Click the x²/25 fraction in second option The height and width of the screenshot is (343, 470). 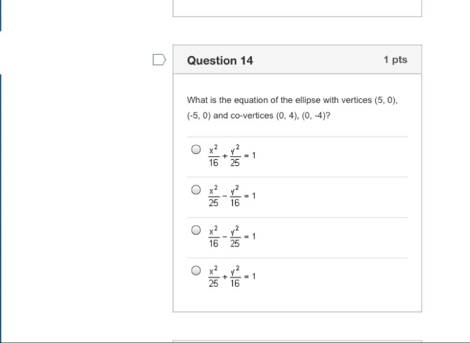click(x=214, y=196)
